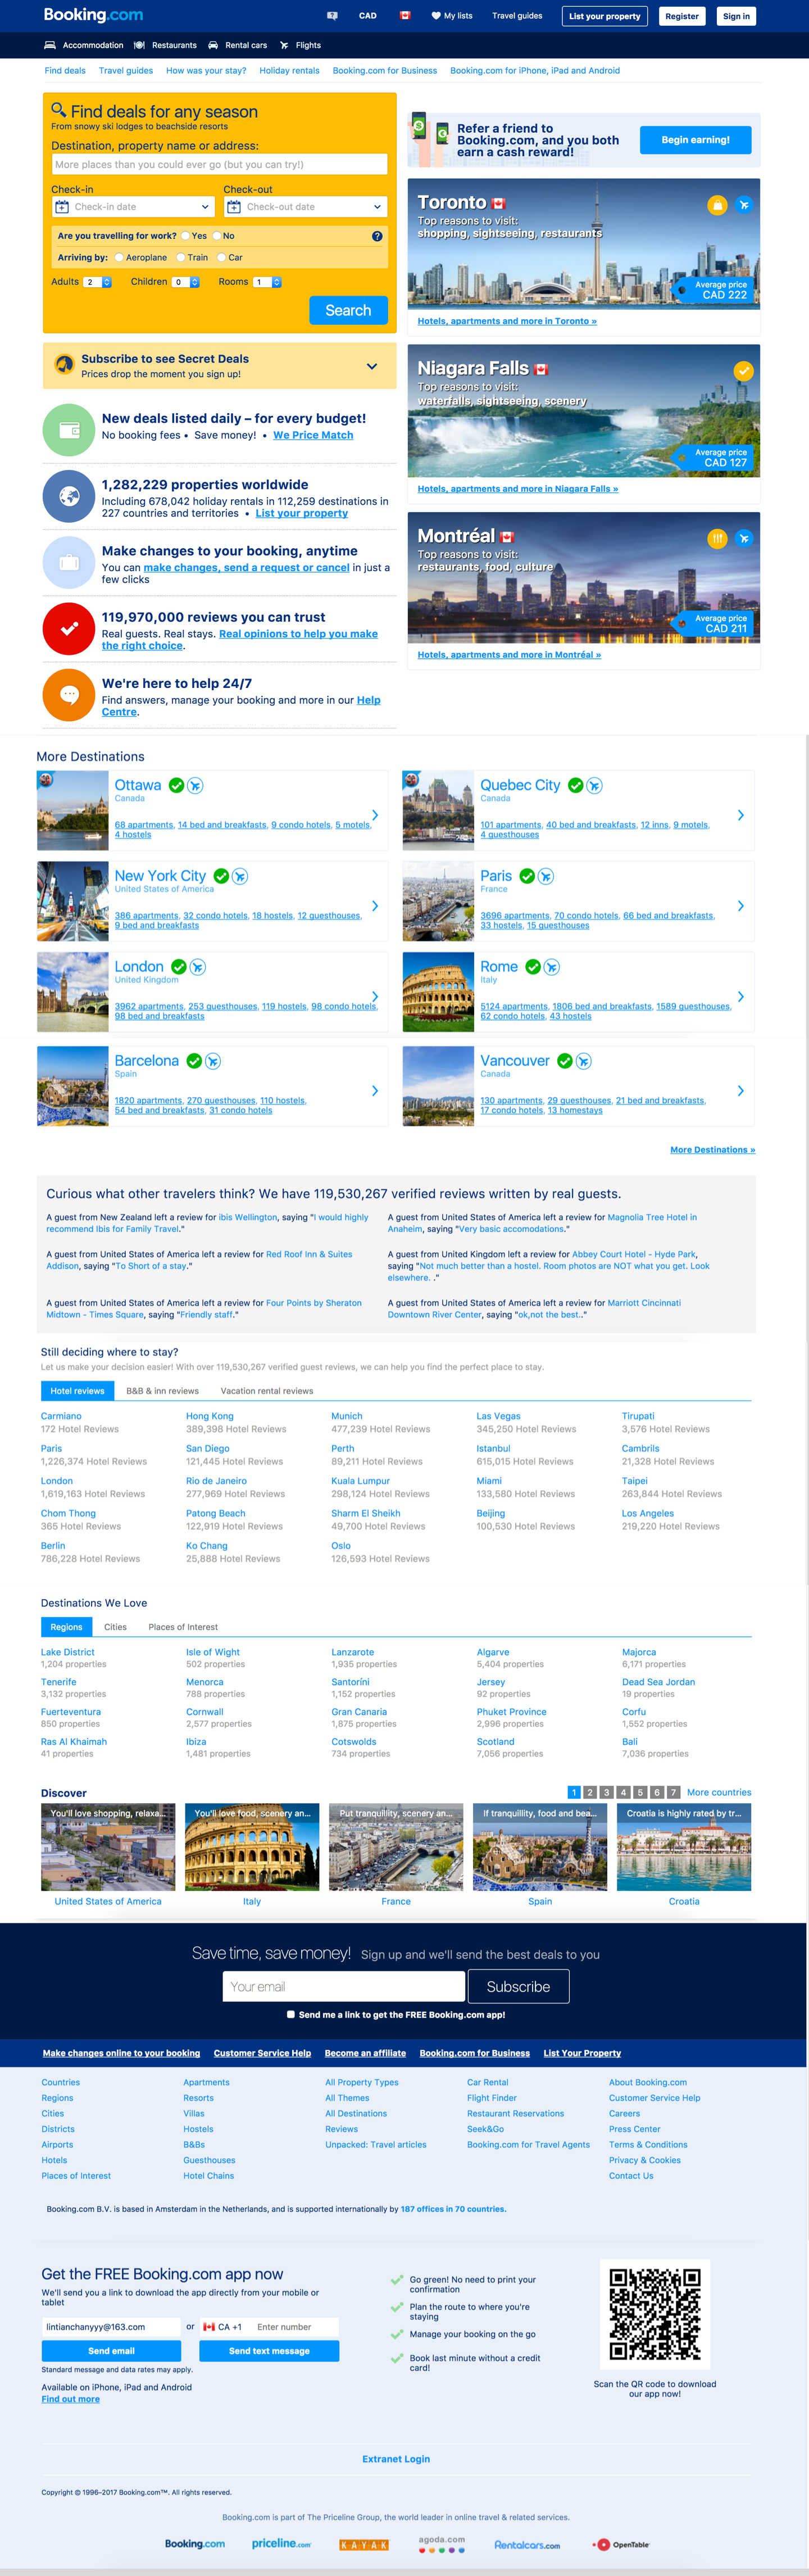Scan the app download QR code
This screenshot has width=809, height=2576.
(655, 2315)
